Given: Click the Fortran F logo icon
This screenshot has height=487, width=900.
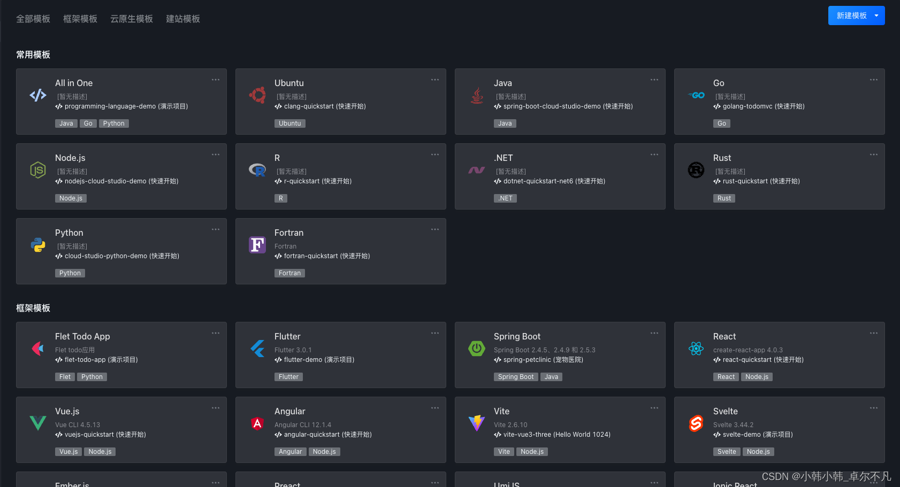Looking at the screenshot, I should point(257,245).
